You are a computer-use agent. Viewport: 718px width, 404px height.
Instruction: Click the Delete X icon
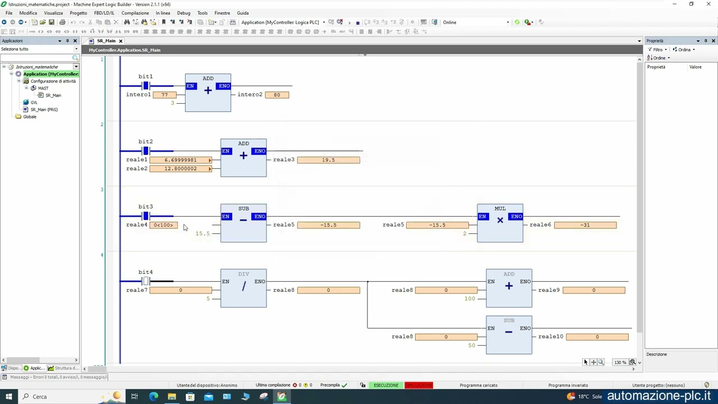coord(116,22)
